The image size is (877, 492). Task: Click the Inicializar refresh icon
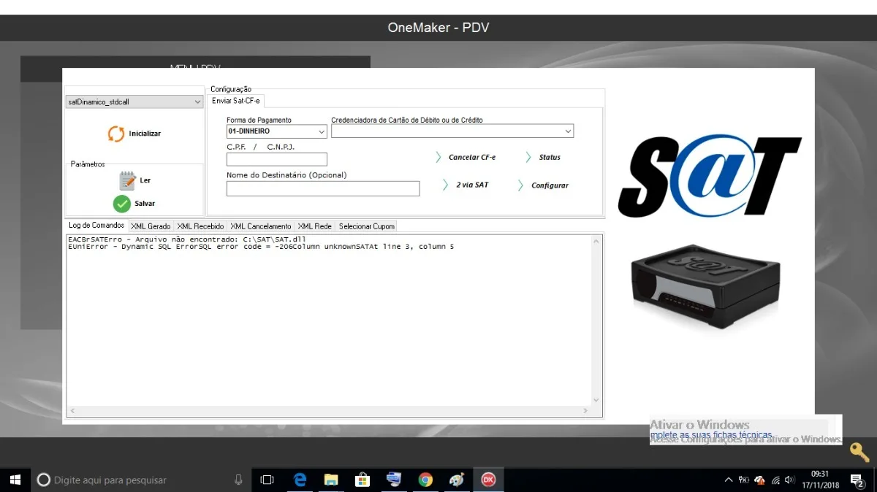[x=116, y=134]
